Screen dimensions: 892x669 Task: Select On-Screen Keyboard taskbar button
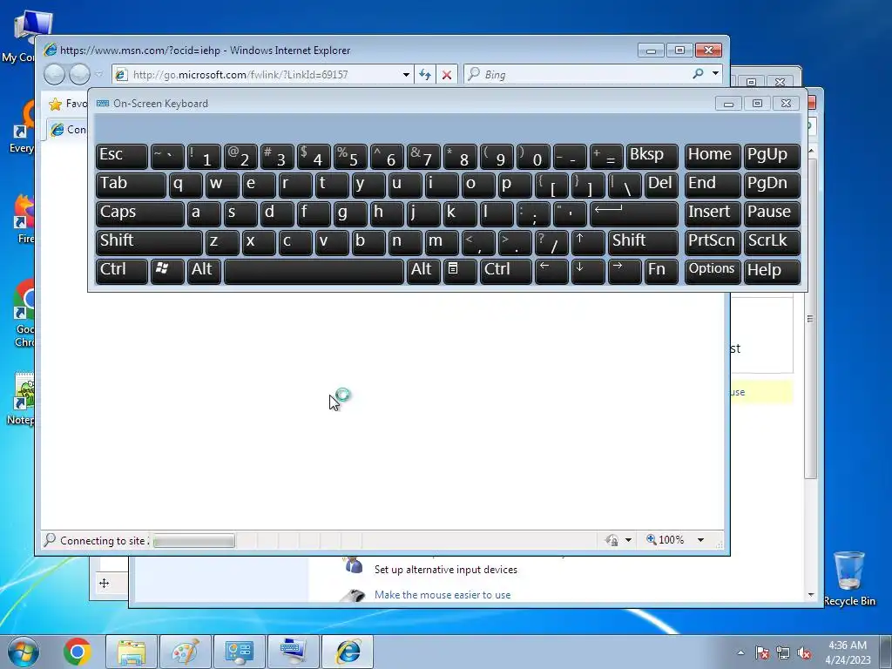(x=293, y=652)
